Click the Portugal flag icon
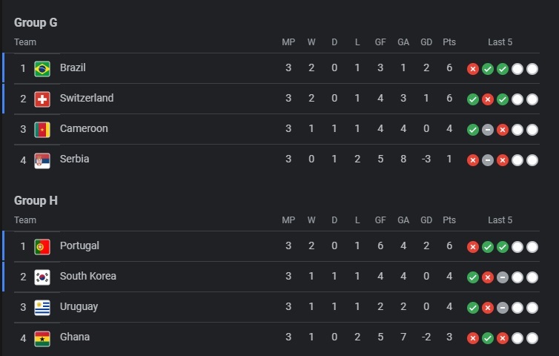Image resolution: width=559 pixels, height=356 pixels. click(x=42, y=247)
